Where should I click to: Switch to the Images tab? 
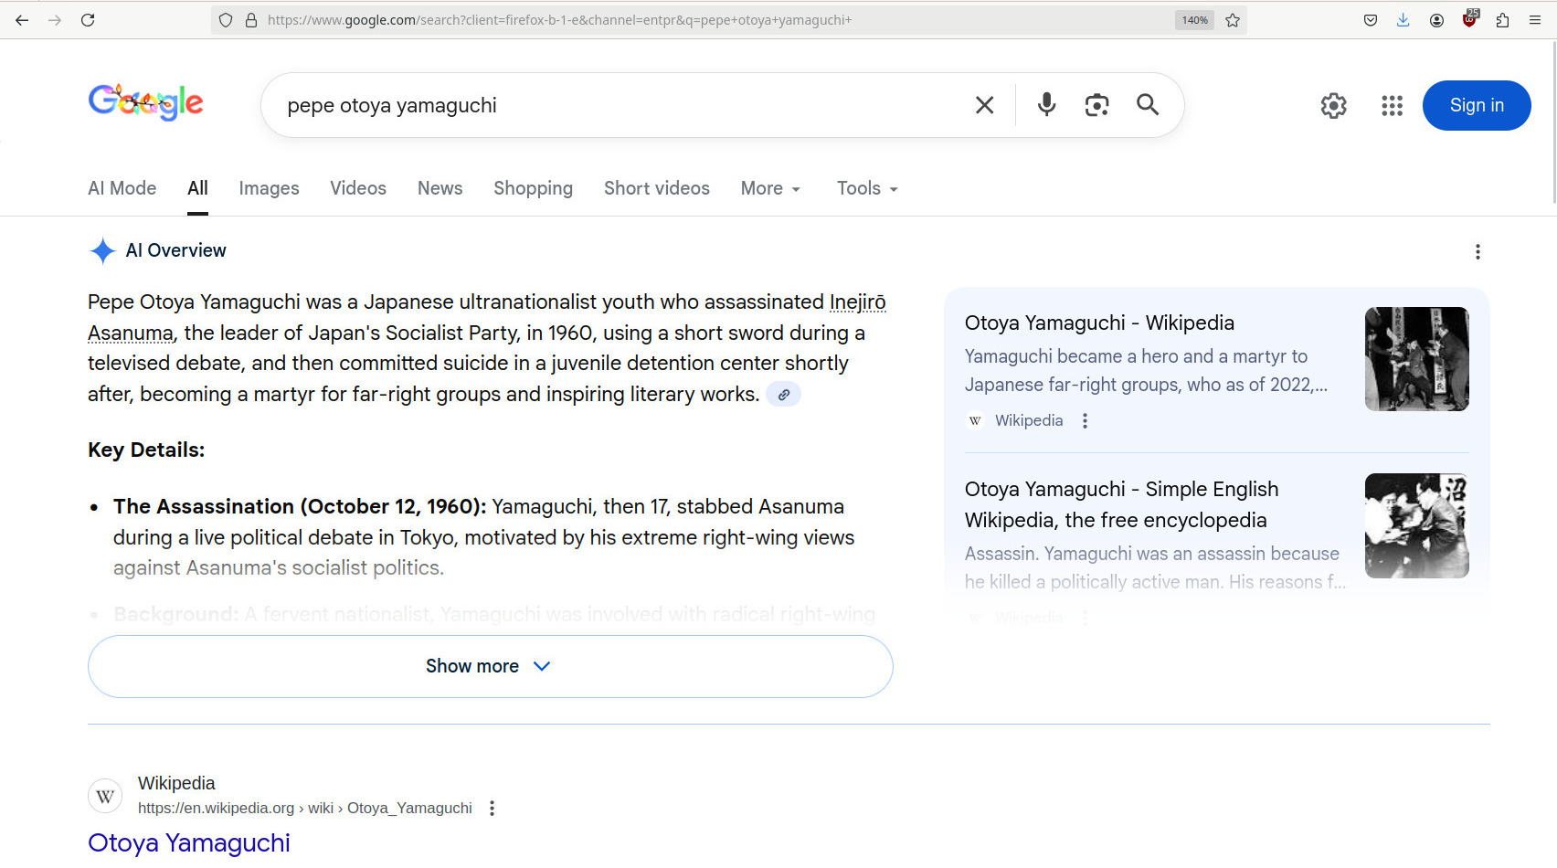[x=269, y=188]
